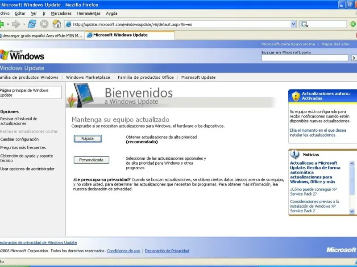Open the Condiciones de uso link
357x267 pixels.
pyautogui.click(x=124, y=251)
